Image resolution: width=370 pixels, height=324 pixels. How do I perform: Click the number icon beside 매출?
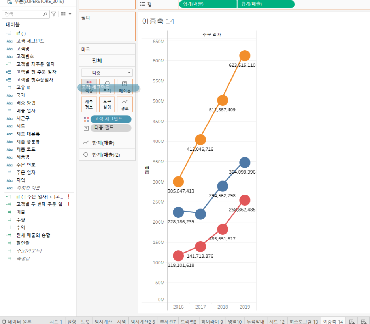click(9, 212)
